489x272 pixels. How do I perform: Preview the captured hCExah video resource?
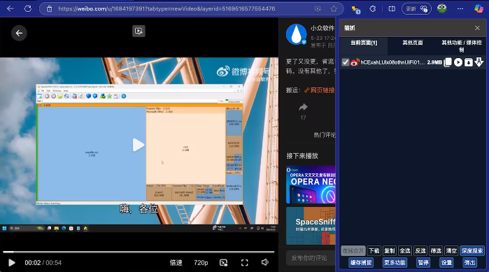pyautogui.click(x=458, y=62)
